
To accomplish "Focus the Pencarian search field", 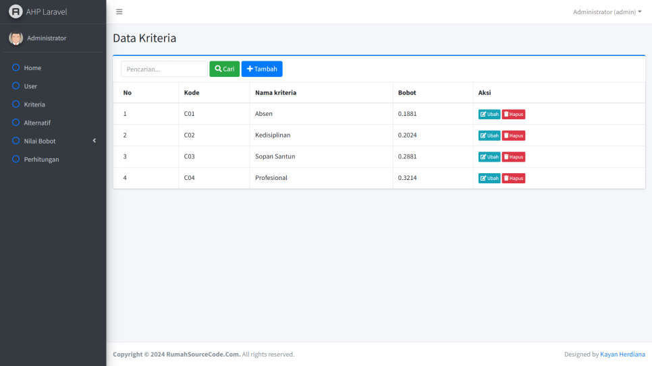I will pos(164,69).
